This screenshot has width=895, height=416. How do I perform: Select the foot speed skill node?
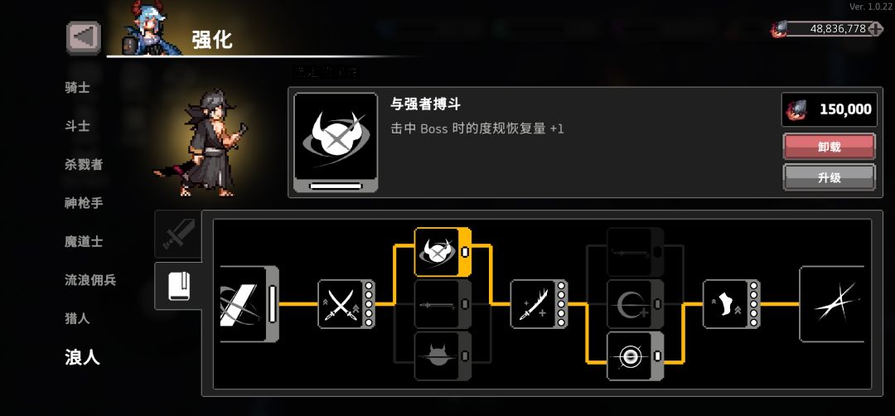pyautogui.click(x=732, y=304)
